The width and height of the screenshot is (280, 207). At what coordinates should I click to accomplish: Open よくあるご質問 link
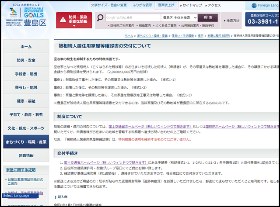click(x=165, y=26)
